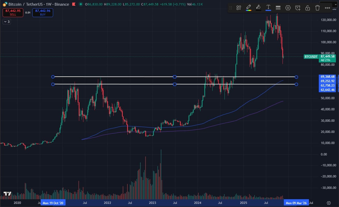Image resolution: width=339 pixels, height=207 pixels.
Task: Click the red flag next to symbol title
Action: point(74,4)
